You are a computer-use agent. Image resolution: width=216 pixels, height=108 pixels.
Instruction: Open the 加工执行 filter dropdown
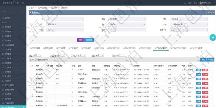coord(82,55)
